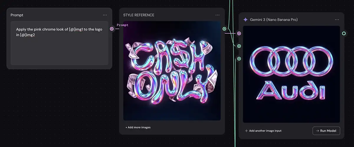
Task: Select the green output port of Gemini node
Action: coord(344,34)
